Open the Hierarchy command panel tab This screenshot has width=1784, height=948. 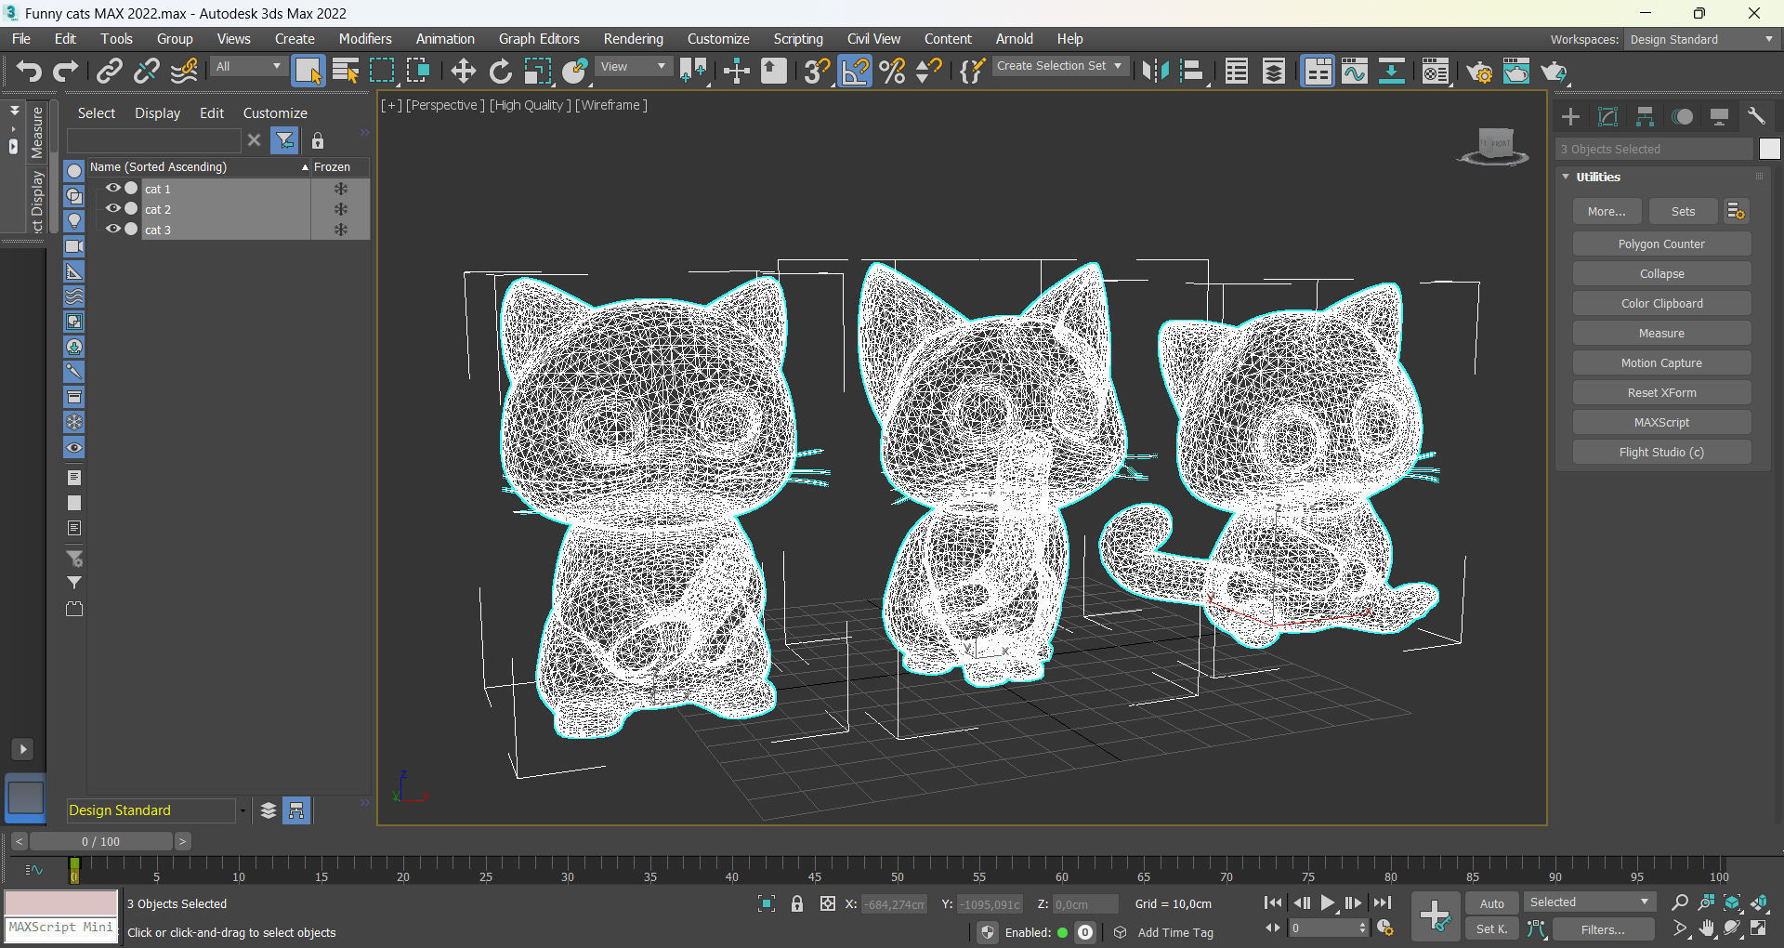[1645, 116]
